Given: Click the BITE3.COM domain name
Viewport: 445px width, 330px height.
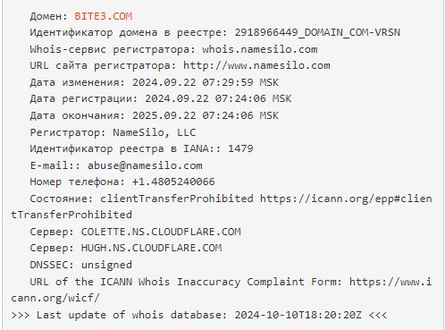Looking at the screenshot, I should click(103, 16).
